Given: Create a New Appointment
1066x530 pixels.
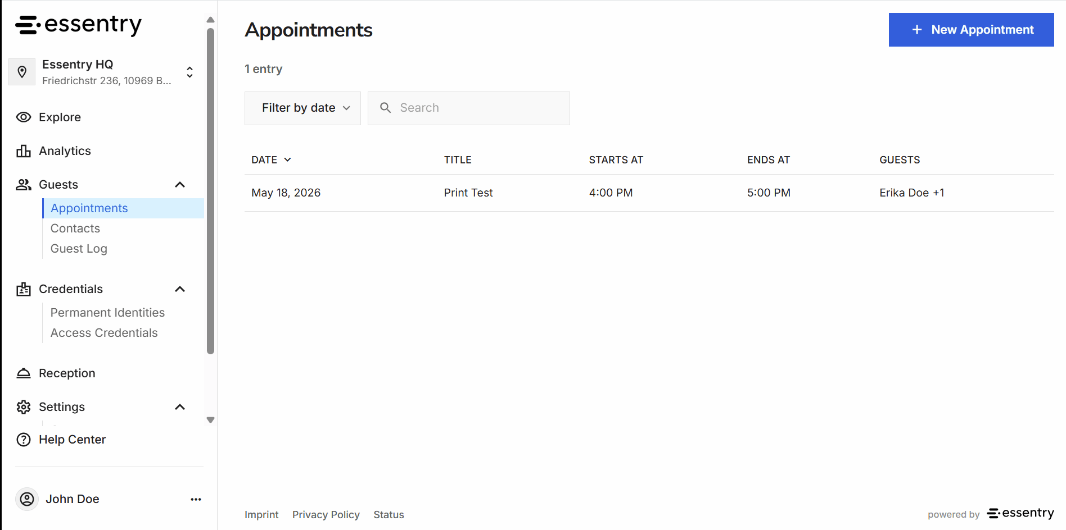Looking at the screenshot, I should tap(971, 30).
